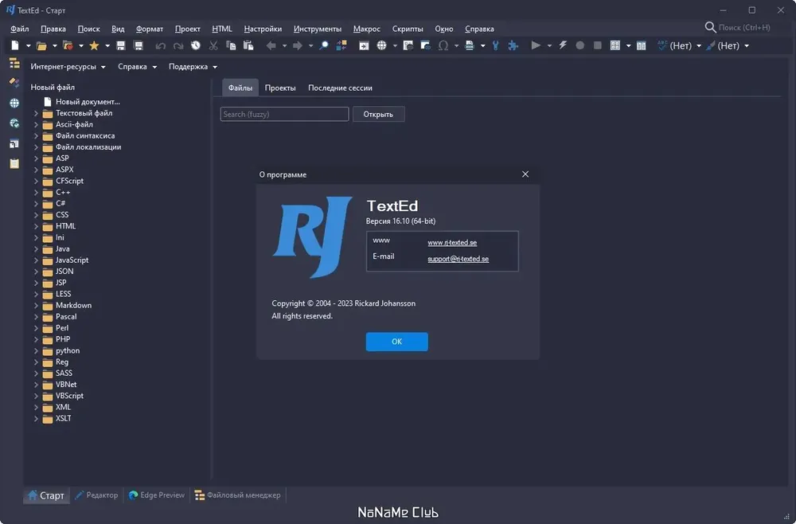The image size is (796, 524).
Task: Click the globe Browser preview icon
Action: tap(382, 45)
